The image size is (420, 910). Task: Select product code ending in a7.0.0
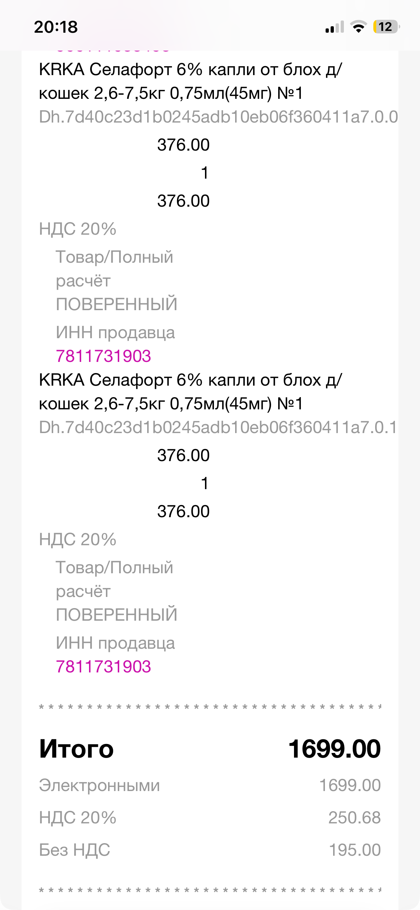pyautogui.click(x=218, y=117)
